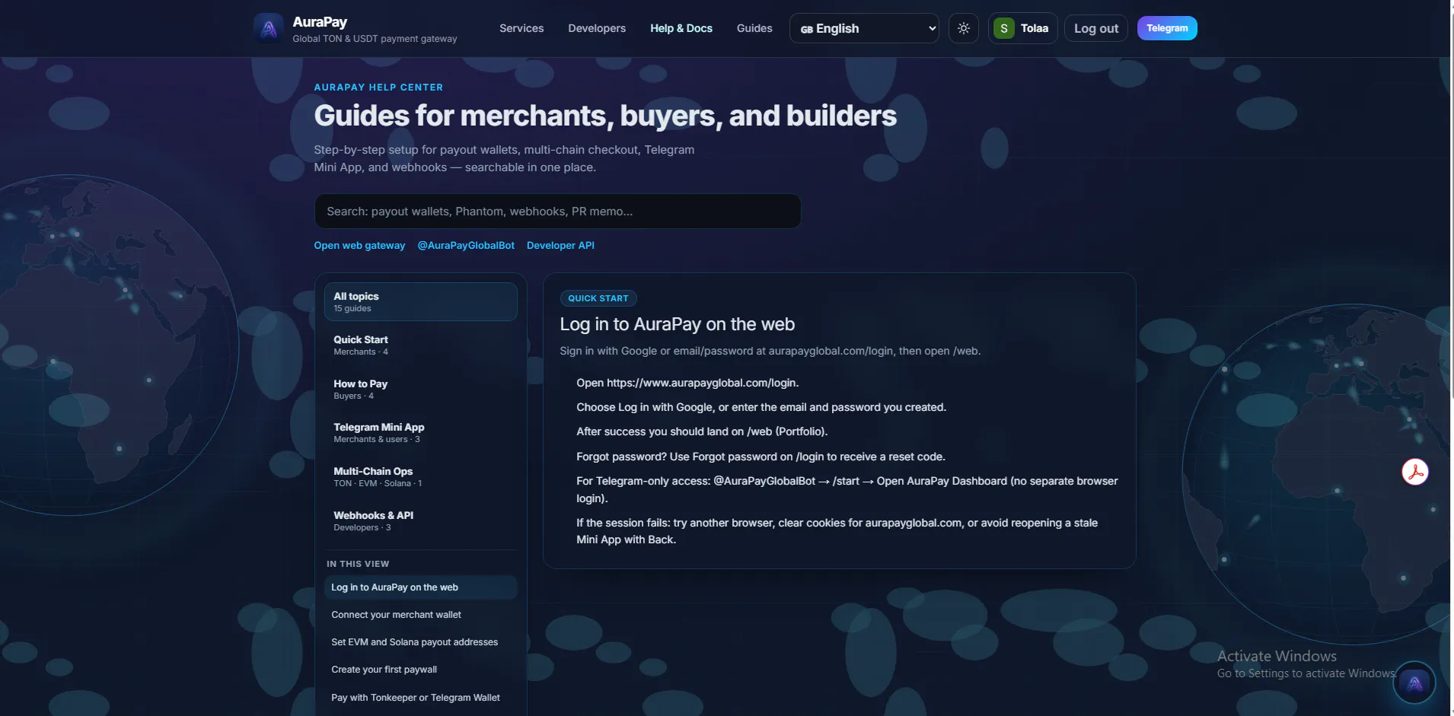Click the 'Global TON & USDT payment gateway' tagline
Screen dimensions: 1454x716
click(375, 39)
